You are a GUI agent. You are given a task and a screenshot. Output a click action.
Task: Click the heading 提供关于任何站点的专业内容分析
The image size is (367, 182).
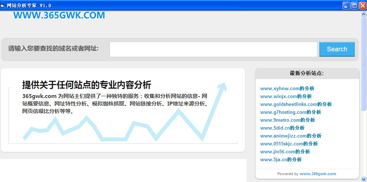click(87, 85)
